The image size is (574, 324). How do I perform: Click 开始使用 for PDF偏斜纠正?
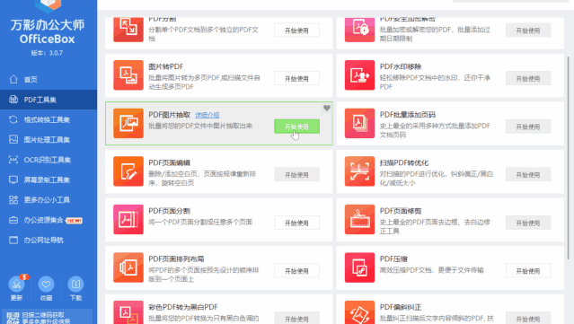(528, 318)
